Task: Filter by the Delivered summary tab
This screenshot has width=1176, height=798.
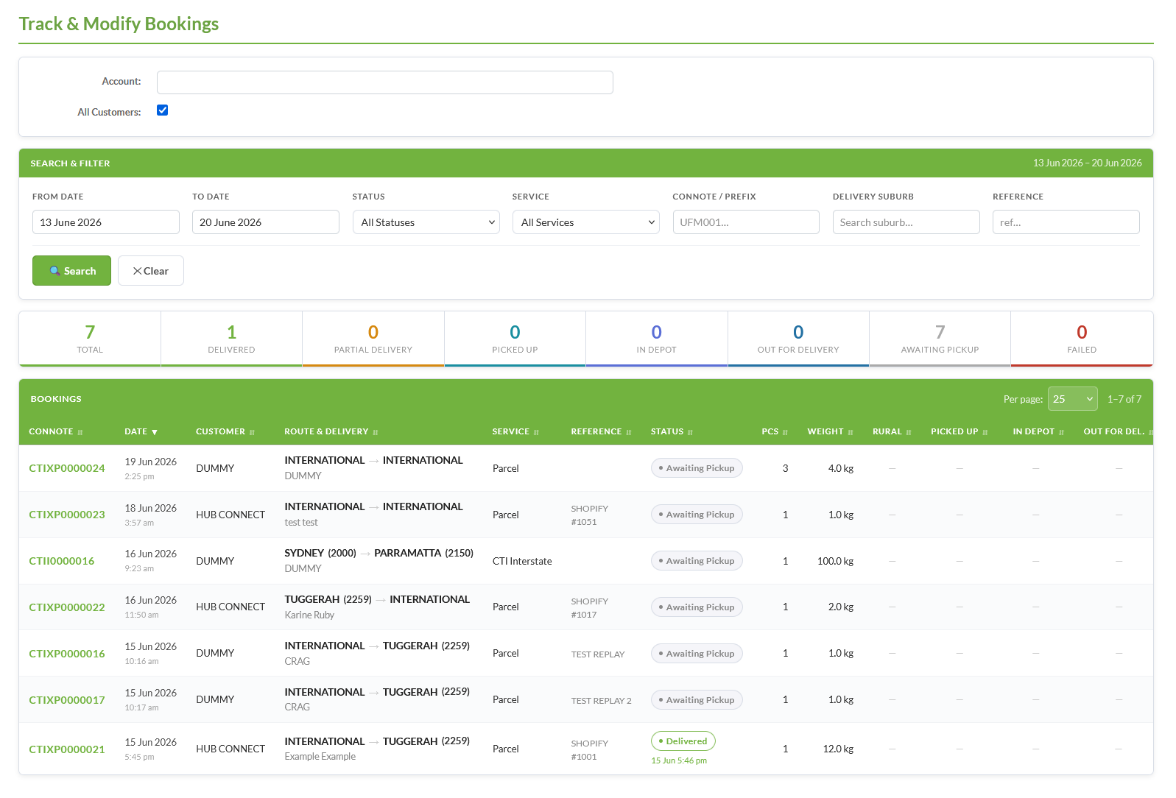Action: click(231, 339)
